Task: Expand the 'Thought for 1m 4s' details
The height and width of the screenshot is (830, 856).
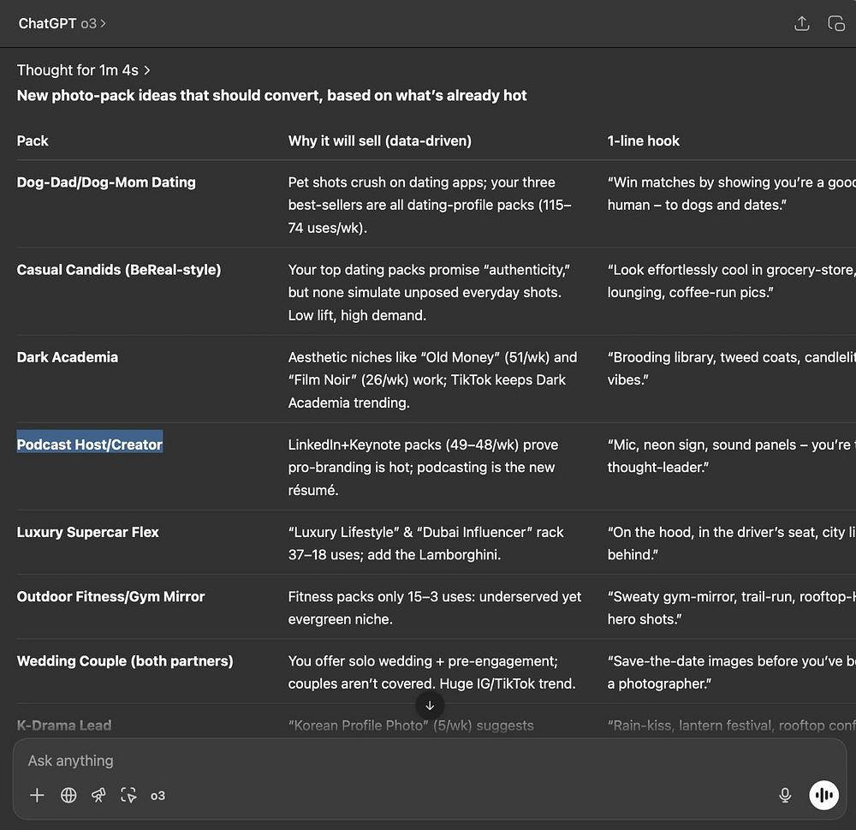Action: [84, 70]
